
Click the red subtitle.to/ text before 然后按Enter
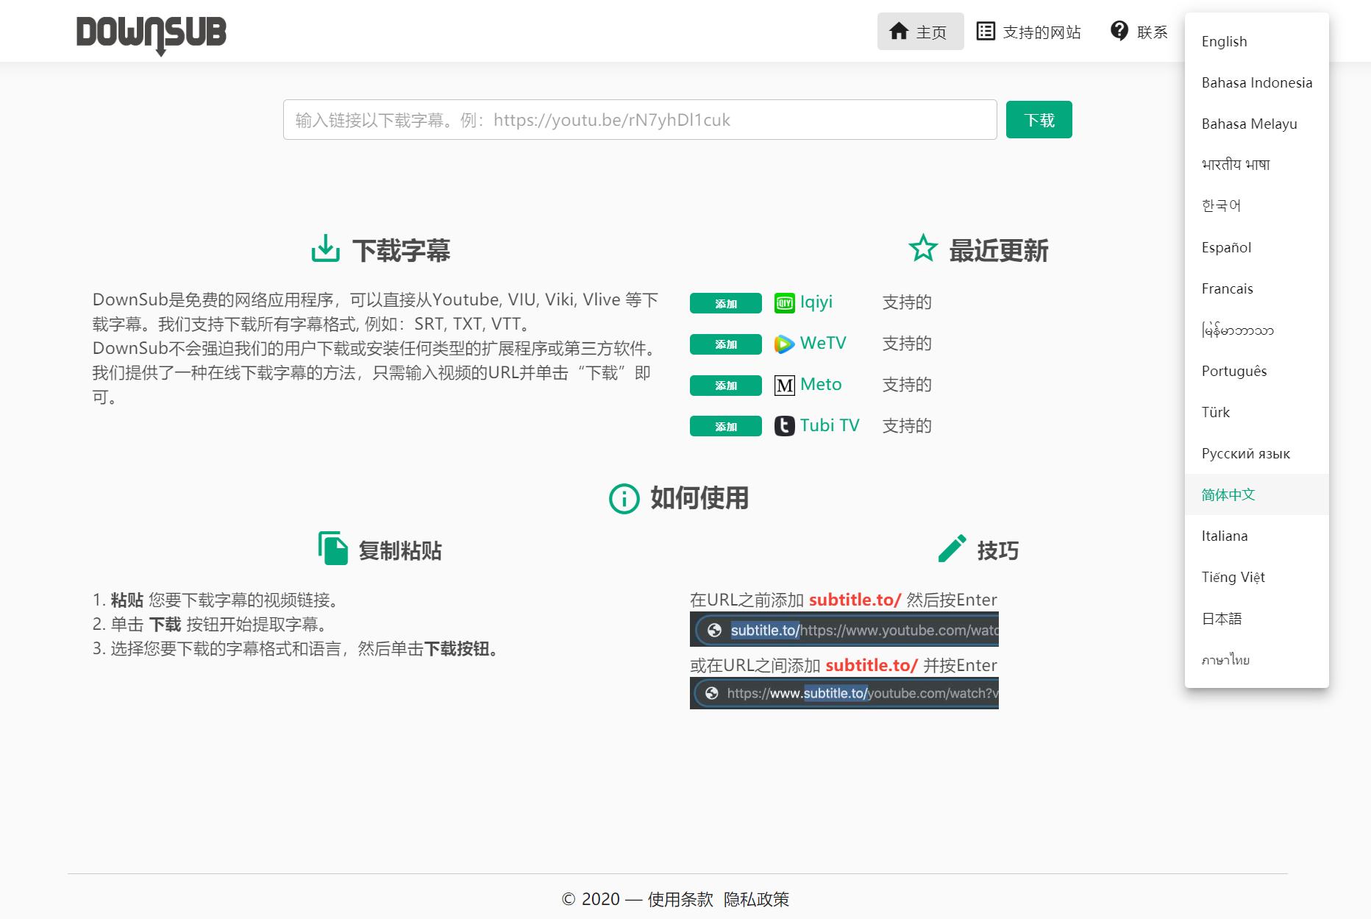tap(855, 600)
